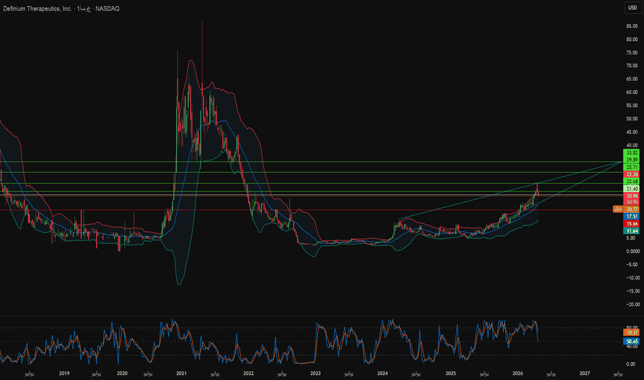
Task: Select the red 15.66 price label
Action: pyautogui.click(x=632, y=224)
